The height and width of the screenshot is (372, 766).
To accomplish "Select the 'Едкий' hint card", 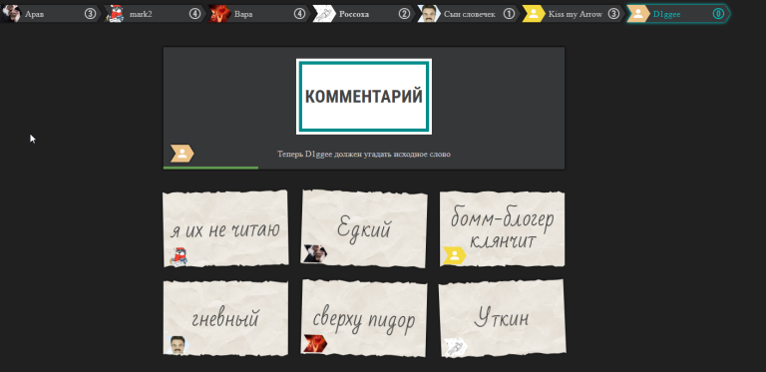I will [364, 229].
